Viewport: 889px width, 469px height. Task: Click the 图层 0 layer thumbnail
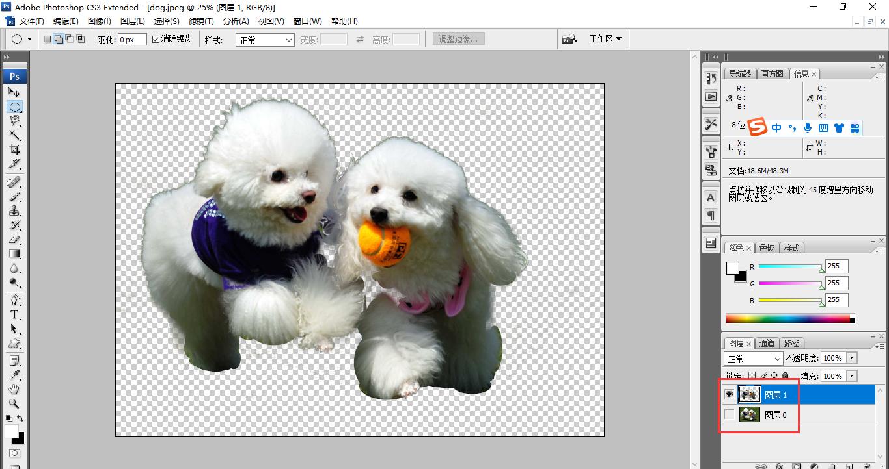pyautogui.click(x=749, y=414)
